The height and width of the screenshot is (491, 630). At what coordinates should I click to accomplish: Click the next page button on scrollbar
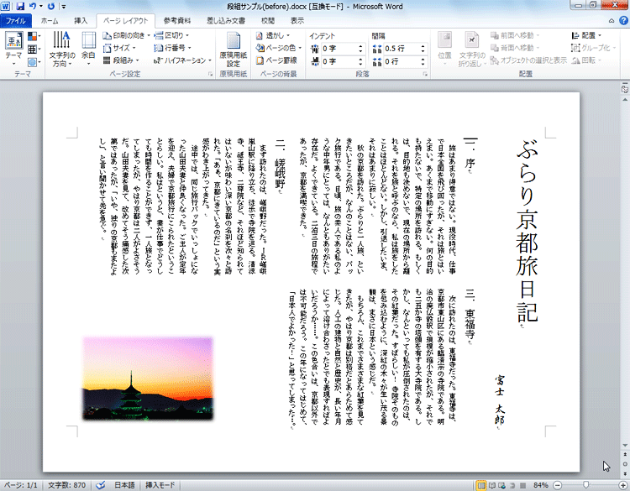tap(625, 473)
